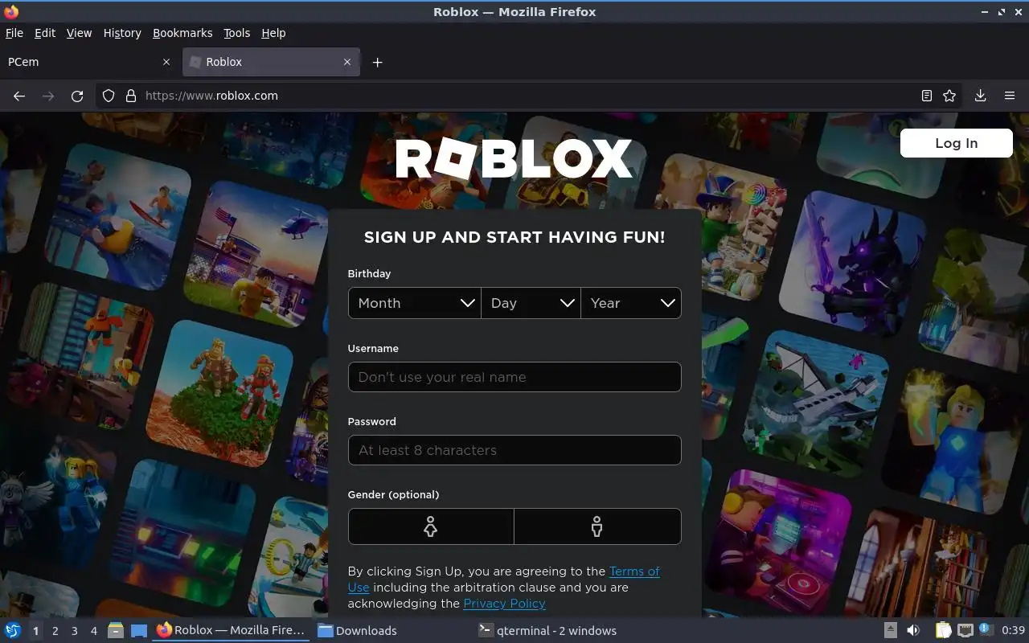Open the clipboard tray icon
Viewport: 1029px width, 643px height.
943,630
